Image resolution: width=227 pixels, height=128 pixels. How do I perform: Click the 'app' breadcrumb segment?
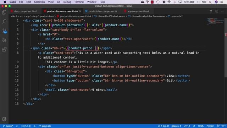point(28,16)
